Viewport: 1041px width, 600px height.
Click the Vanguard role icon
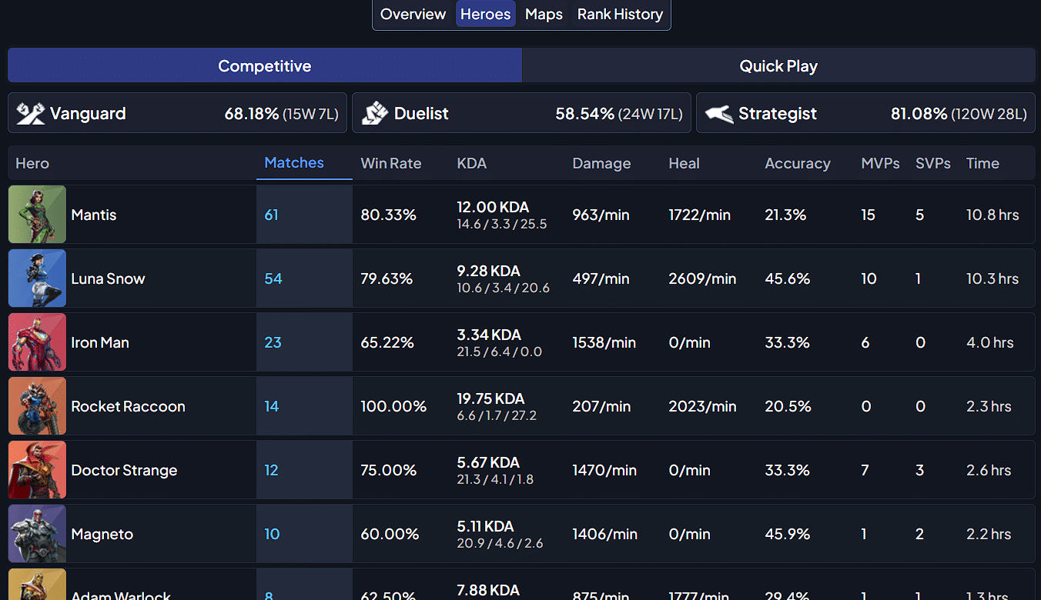[31, 113]
